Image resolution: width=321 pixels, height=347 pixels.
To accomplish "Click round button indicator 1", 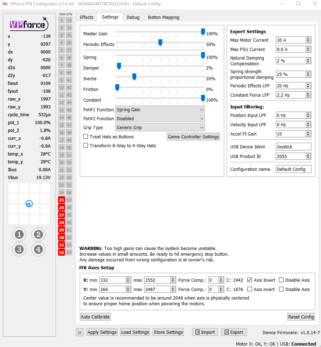I will point(19,234).
